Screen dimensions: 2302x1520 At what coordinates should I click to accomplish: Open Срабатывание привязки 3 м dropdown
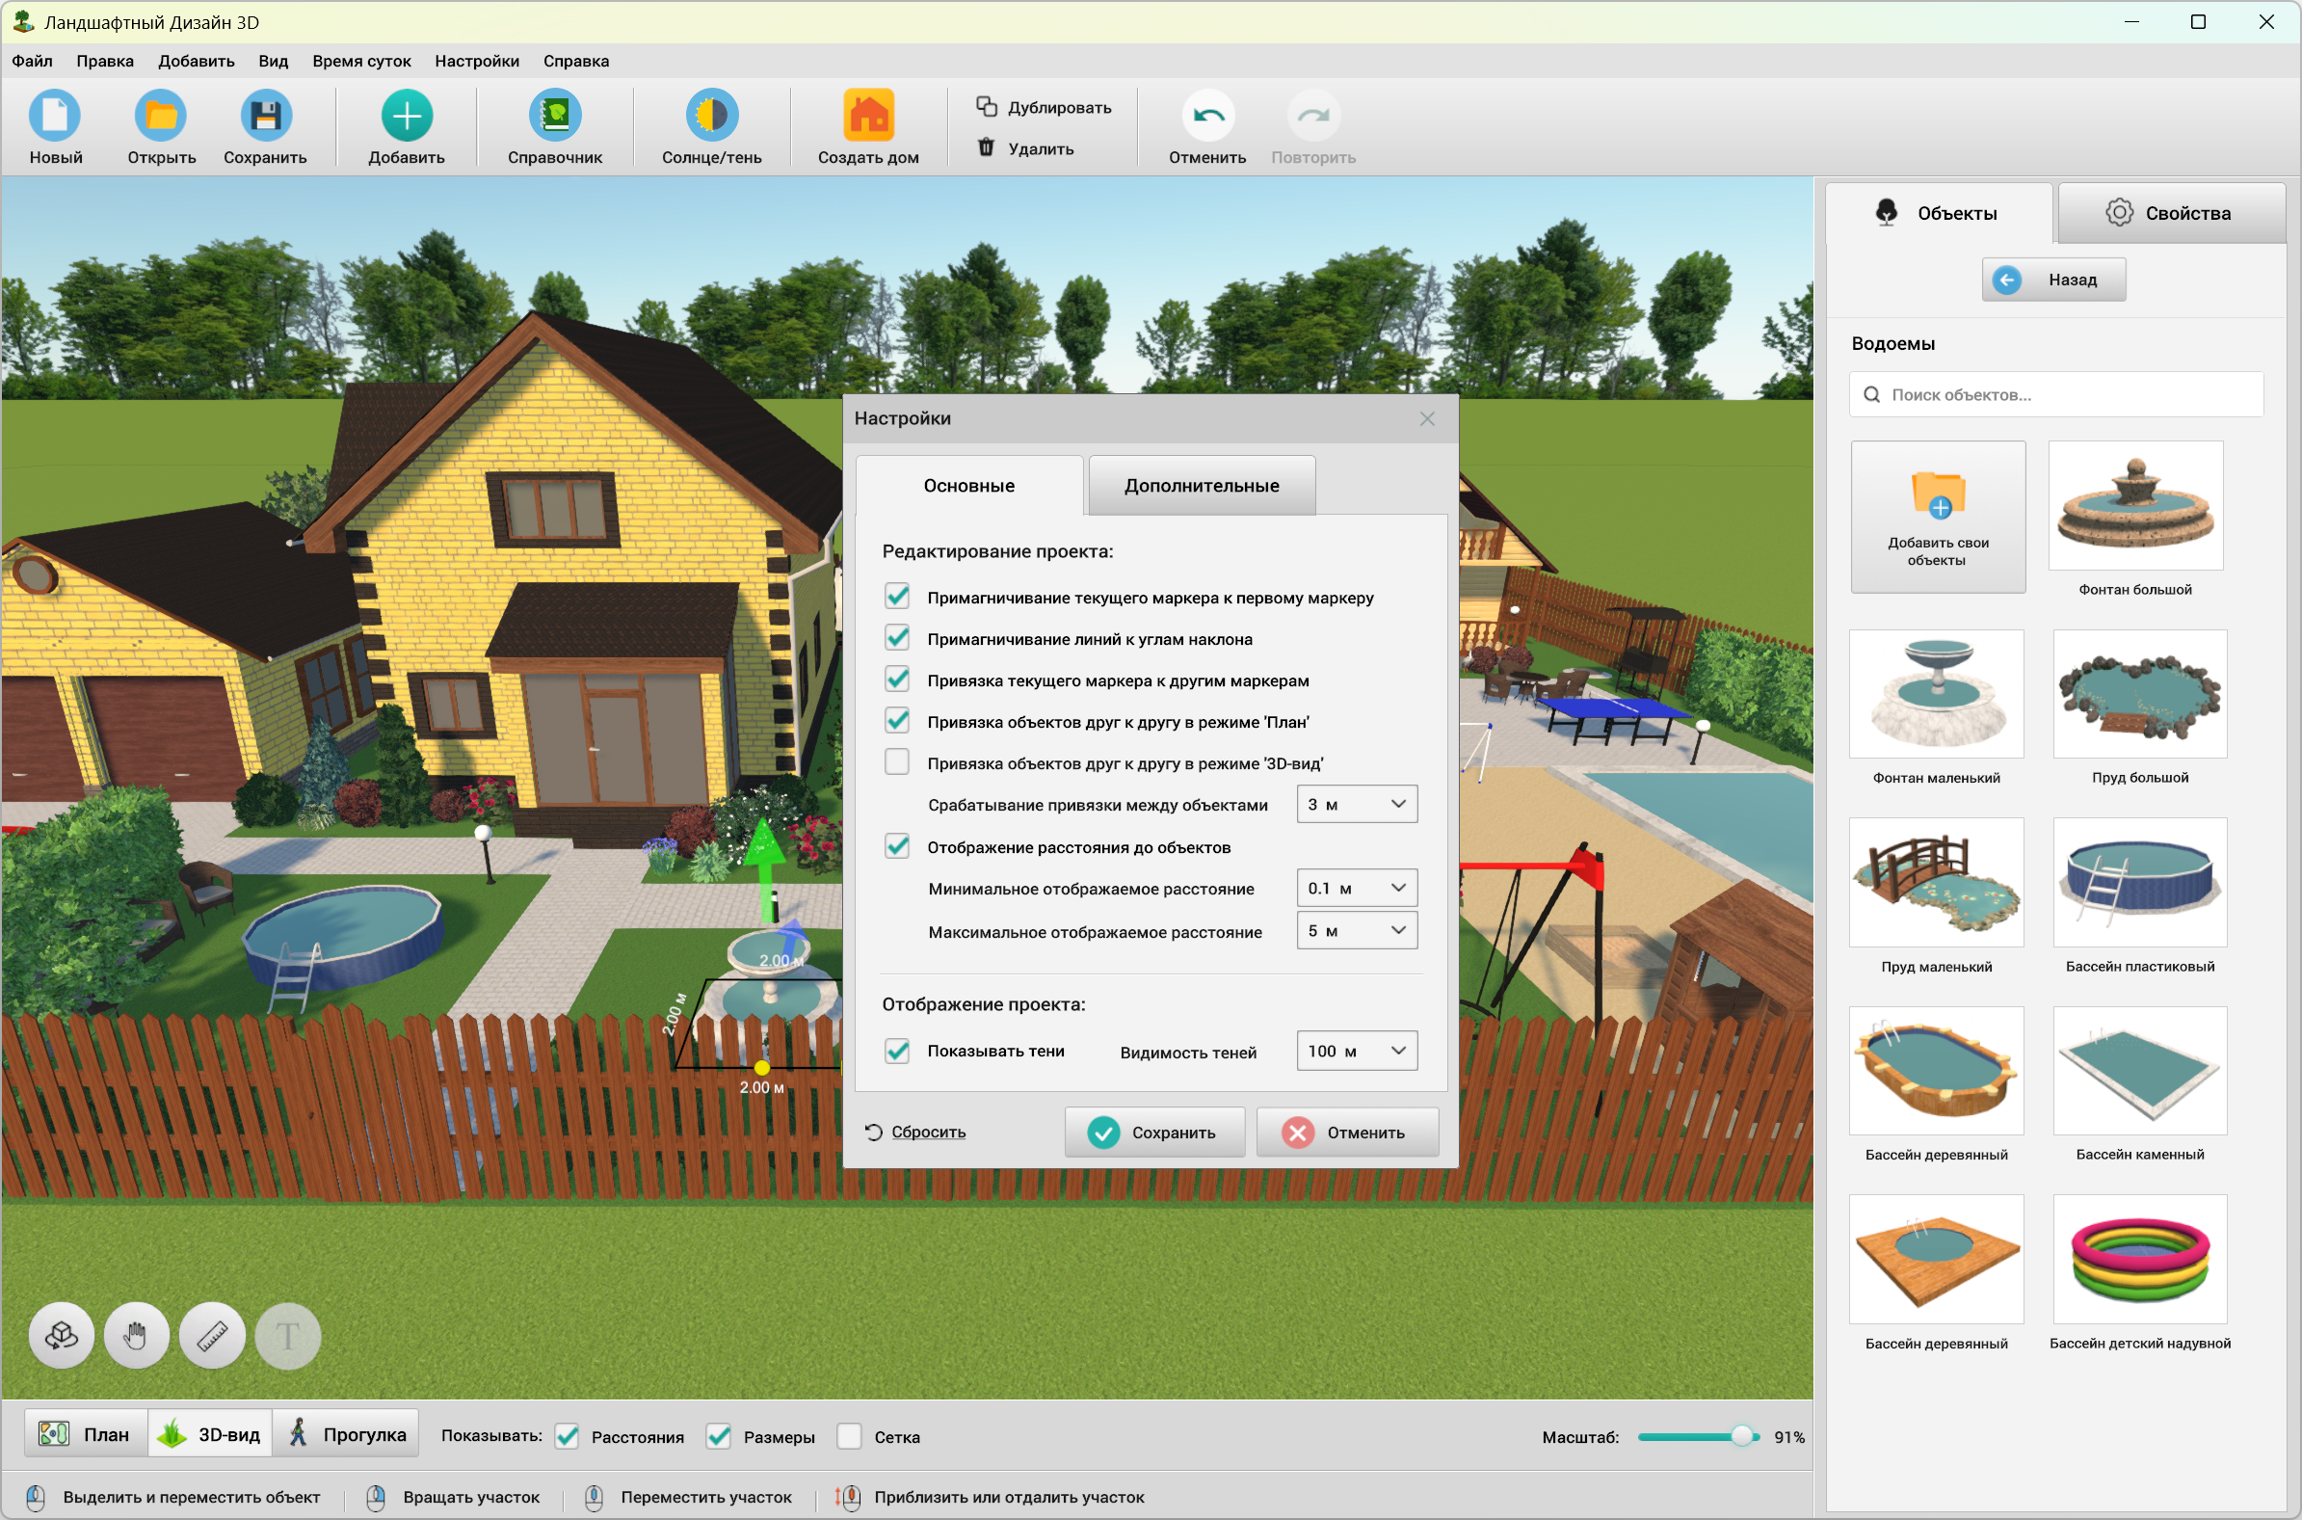(x=1357, y=805)
